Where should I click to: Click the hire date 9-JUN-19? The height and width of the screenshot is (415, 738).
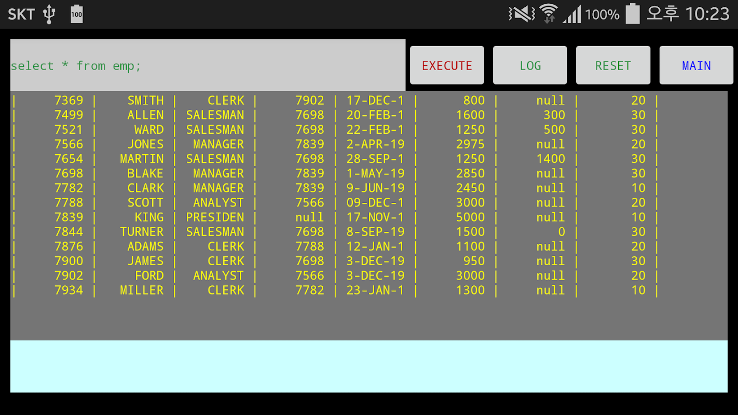(375, 188)
